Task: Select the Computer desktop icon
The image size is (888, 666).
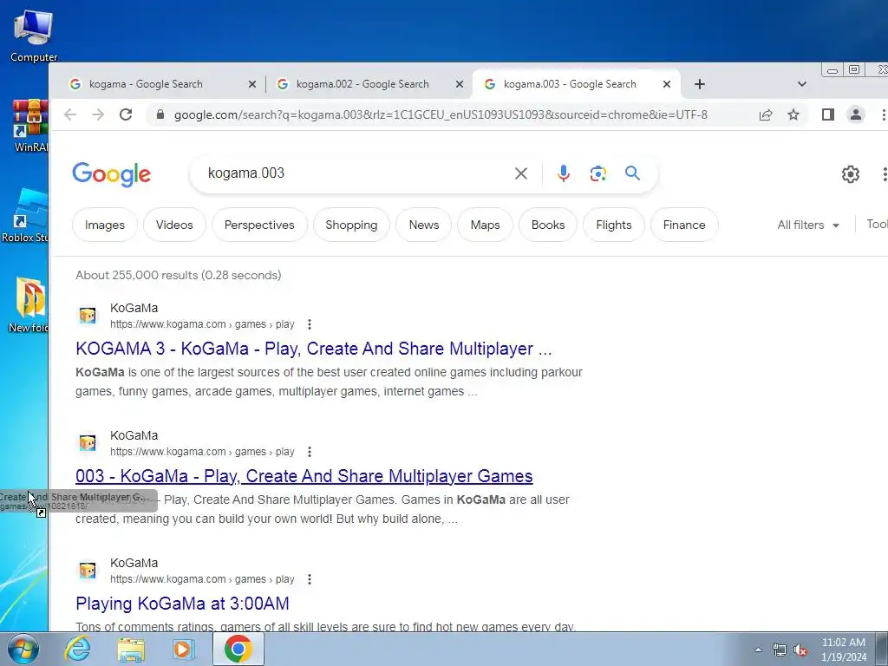Action: [34, 36]
